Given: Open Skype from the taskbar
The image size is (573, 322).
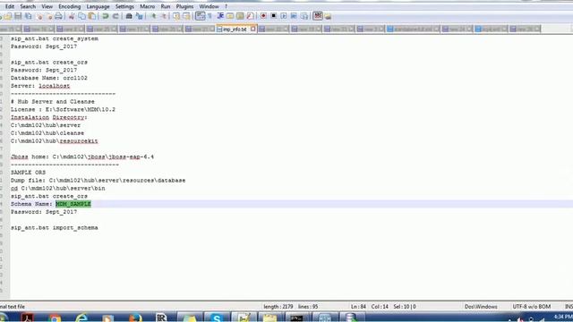Looking at the screenshot, I should tap(217, 318).
